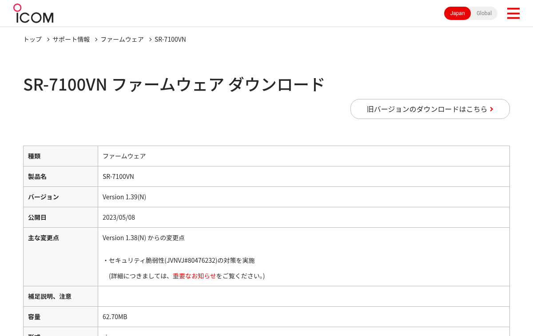
Task: Select the バージョン row header
Action: (x=60, y=197)
